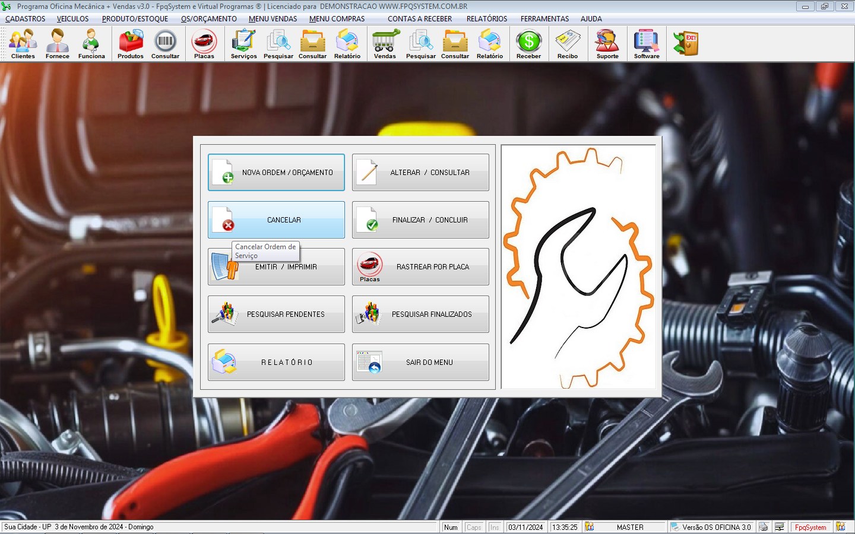Image resolution: width=855 pixels, height=534 pixels.
Task: Open the Produtos toolbox icon
Action: point(131,44)
